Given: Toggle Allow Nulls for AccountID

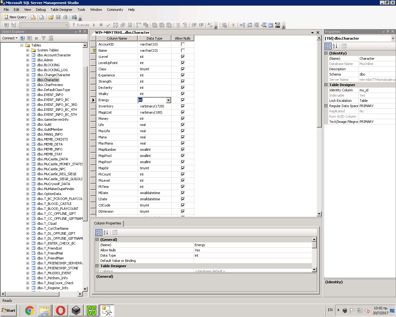Looking at the screenshot, I should point(183,44).
